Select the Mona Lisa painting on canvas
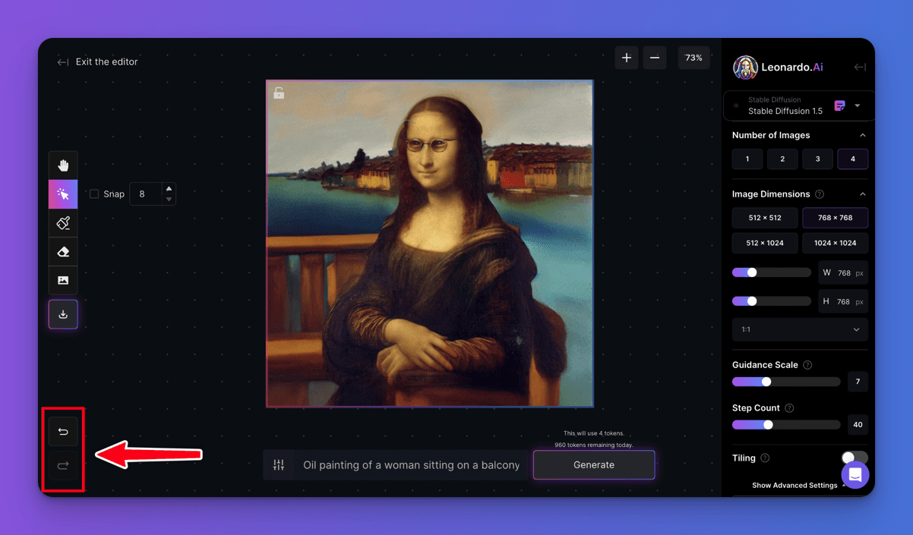 coord(430,244)
